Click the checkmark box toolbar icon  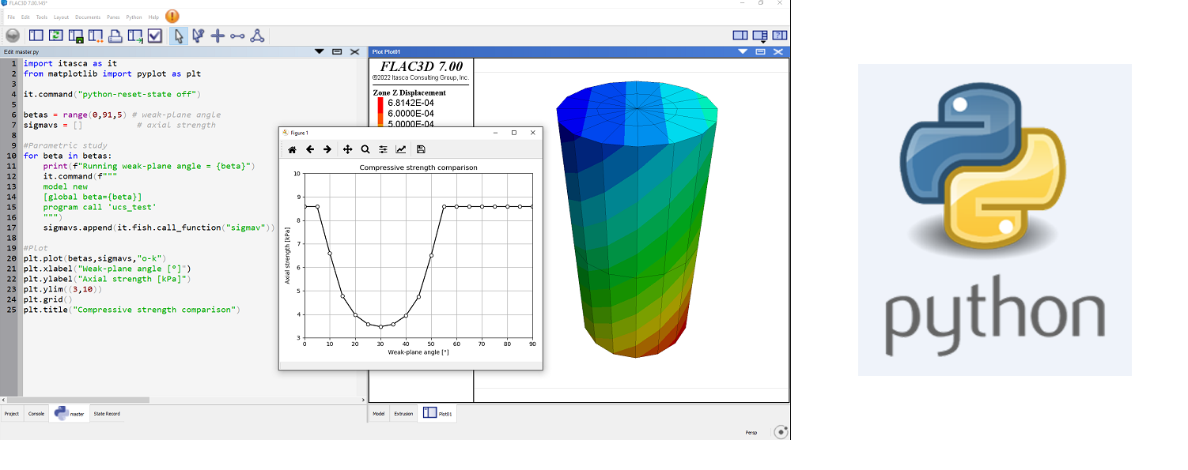pos(155,36)
